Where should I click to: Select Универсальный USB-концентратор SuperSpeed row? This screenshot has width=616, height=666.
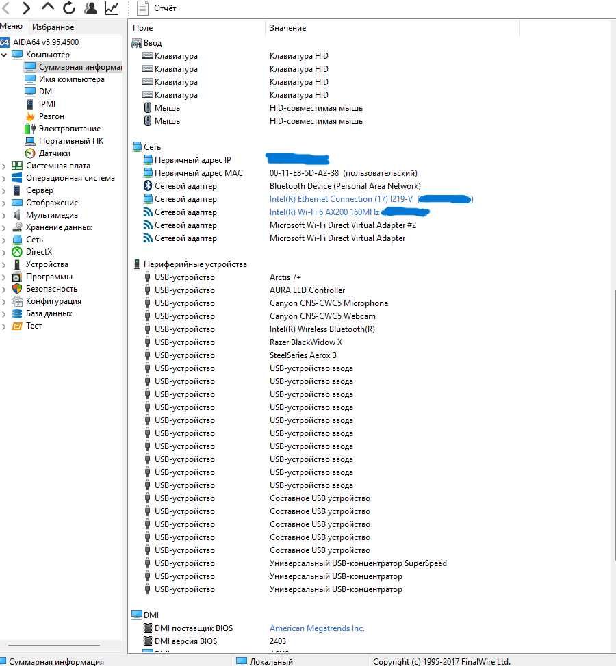tap(358, 563)
